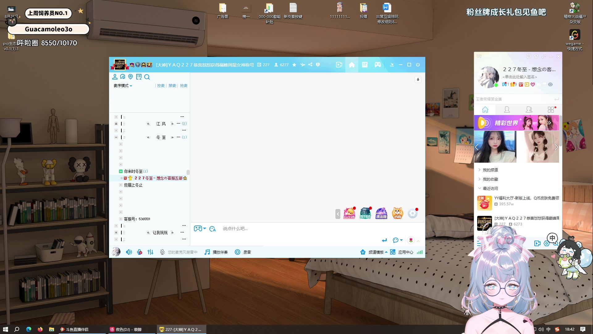Open the 漂流瓶 drift bottle activity
Viewport: 593px width, 334px height.
[x=381, y=213]
